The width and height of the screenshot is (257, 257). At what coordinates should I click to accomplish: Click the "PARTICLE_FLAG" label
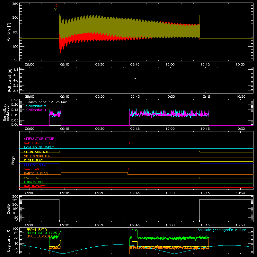click(x=36, y=173)
